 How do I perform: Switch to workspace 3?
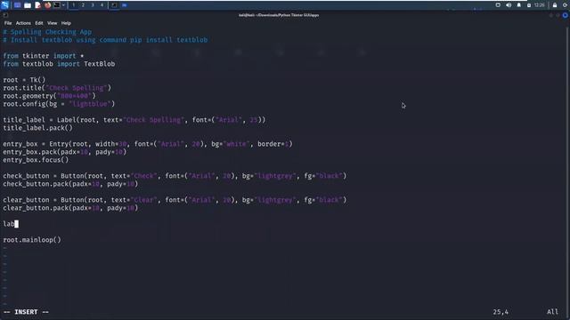93,5
